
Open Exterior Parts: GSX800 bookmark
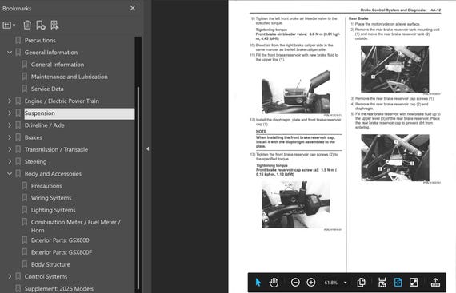60,240
